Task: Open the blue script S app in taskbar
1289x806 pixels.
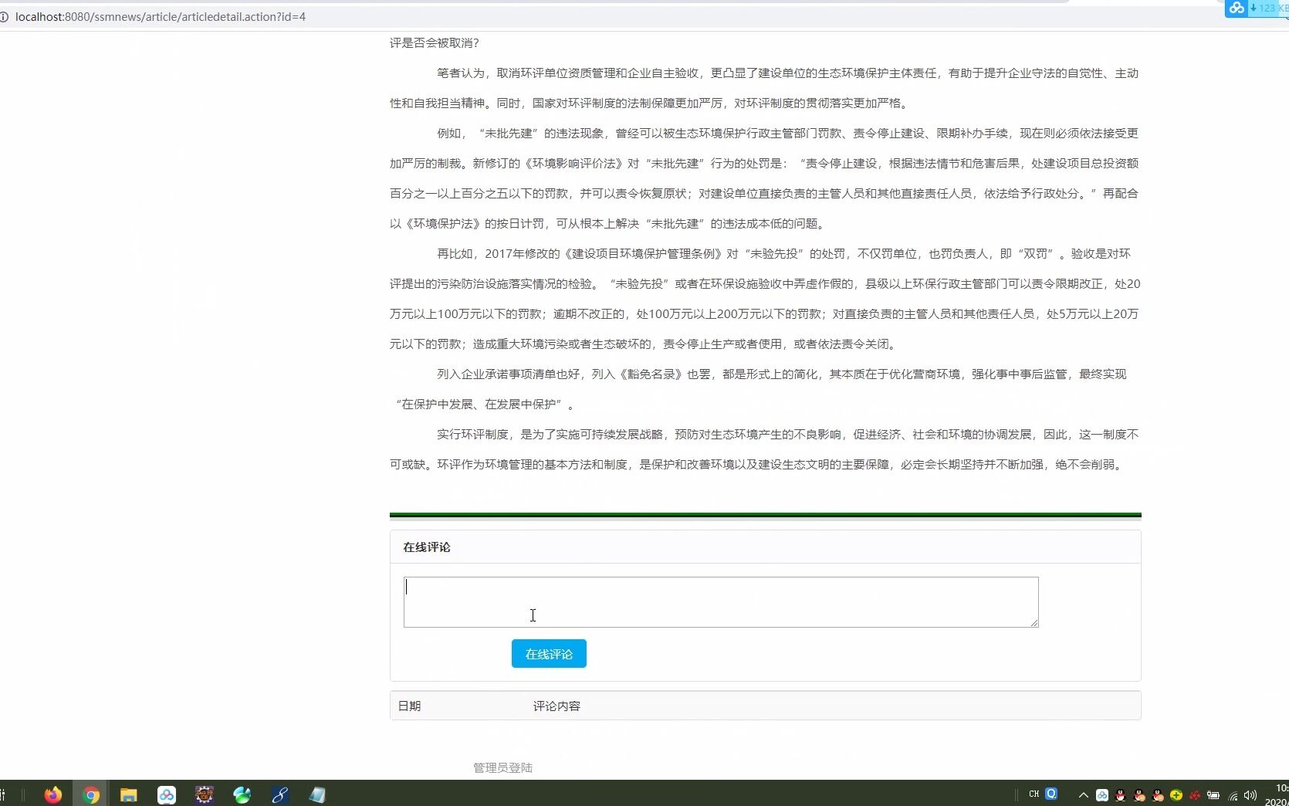Action: tap(280, 794)
